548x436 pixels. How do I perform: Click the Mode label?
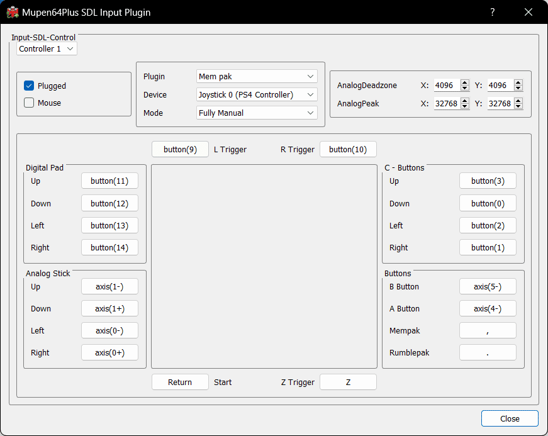click(x=153, y=113)
